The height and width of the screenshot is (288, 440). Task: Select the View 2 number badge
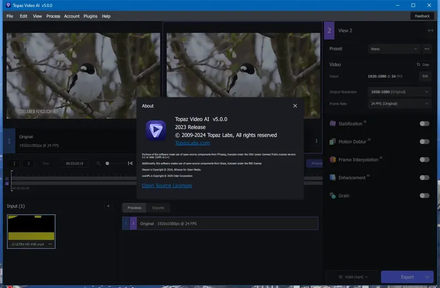[329, 31]
